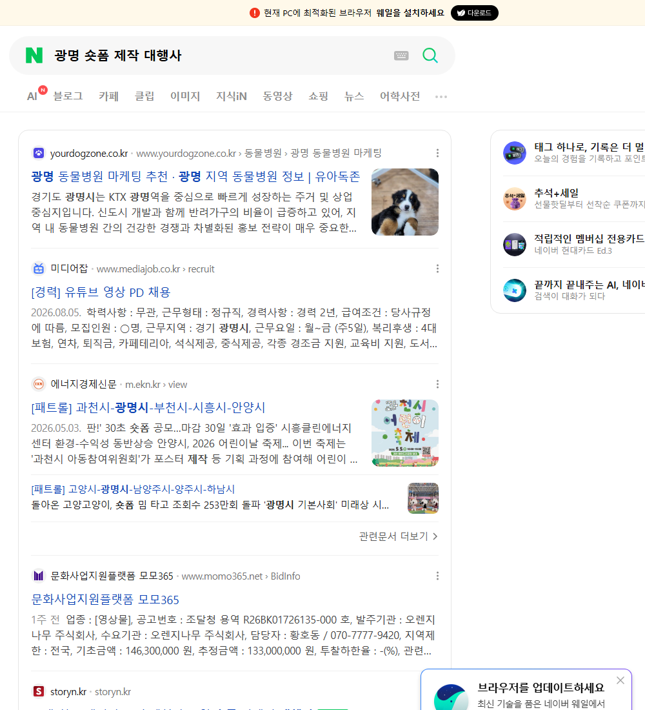
Task: Click the 태그 하나로 promo icon
Action: pyautogui.click(x=515, y=152)
